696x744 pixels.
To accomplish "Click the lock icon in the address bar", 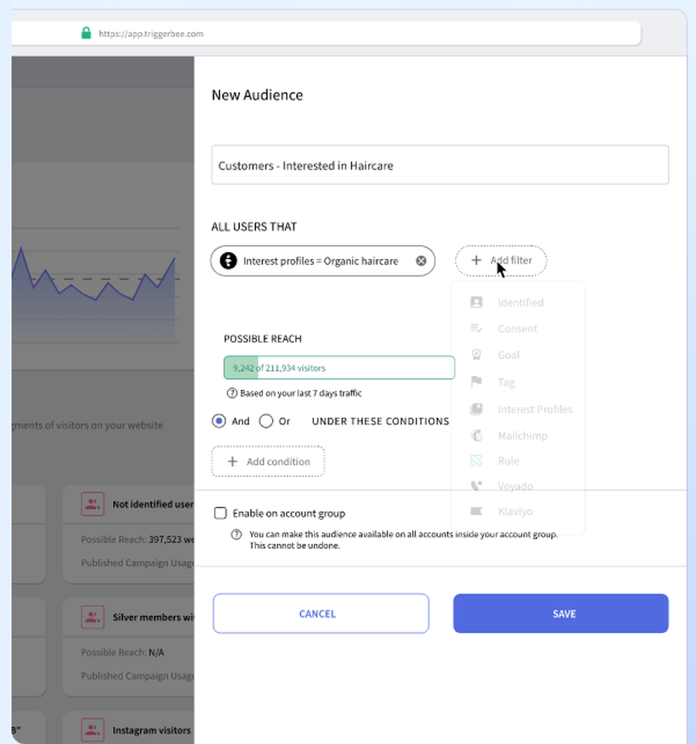I will (86, 32).
